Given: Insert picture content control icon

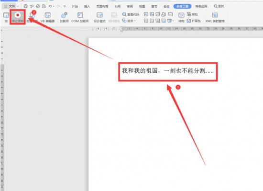Looking at the screenshot, I should (158, 14).
